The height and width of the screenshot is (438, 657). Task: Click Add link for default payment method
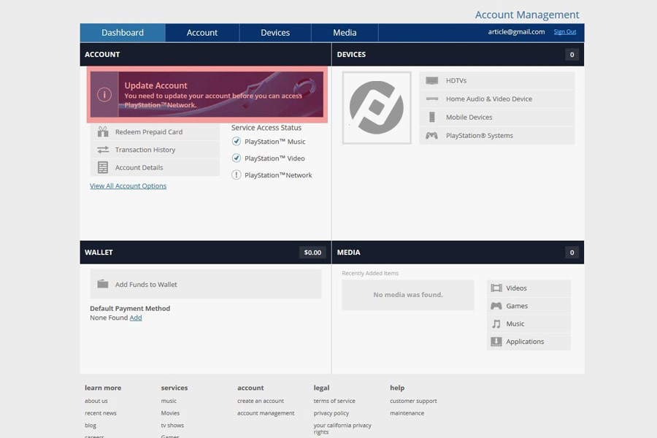tap(136, 318)
